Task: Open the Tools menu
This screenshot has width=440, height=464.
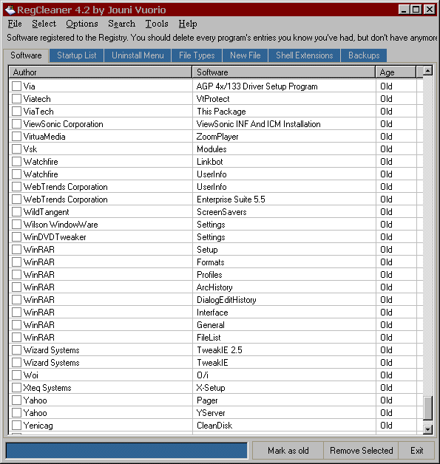Action: [157, 24]
